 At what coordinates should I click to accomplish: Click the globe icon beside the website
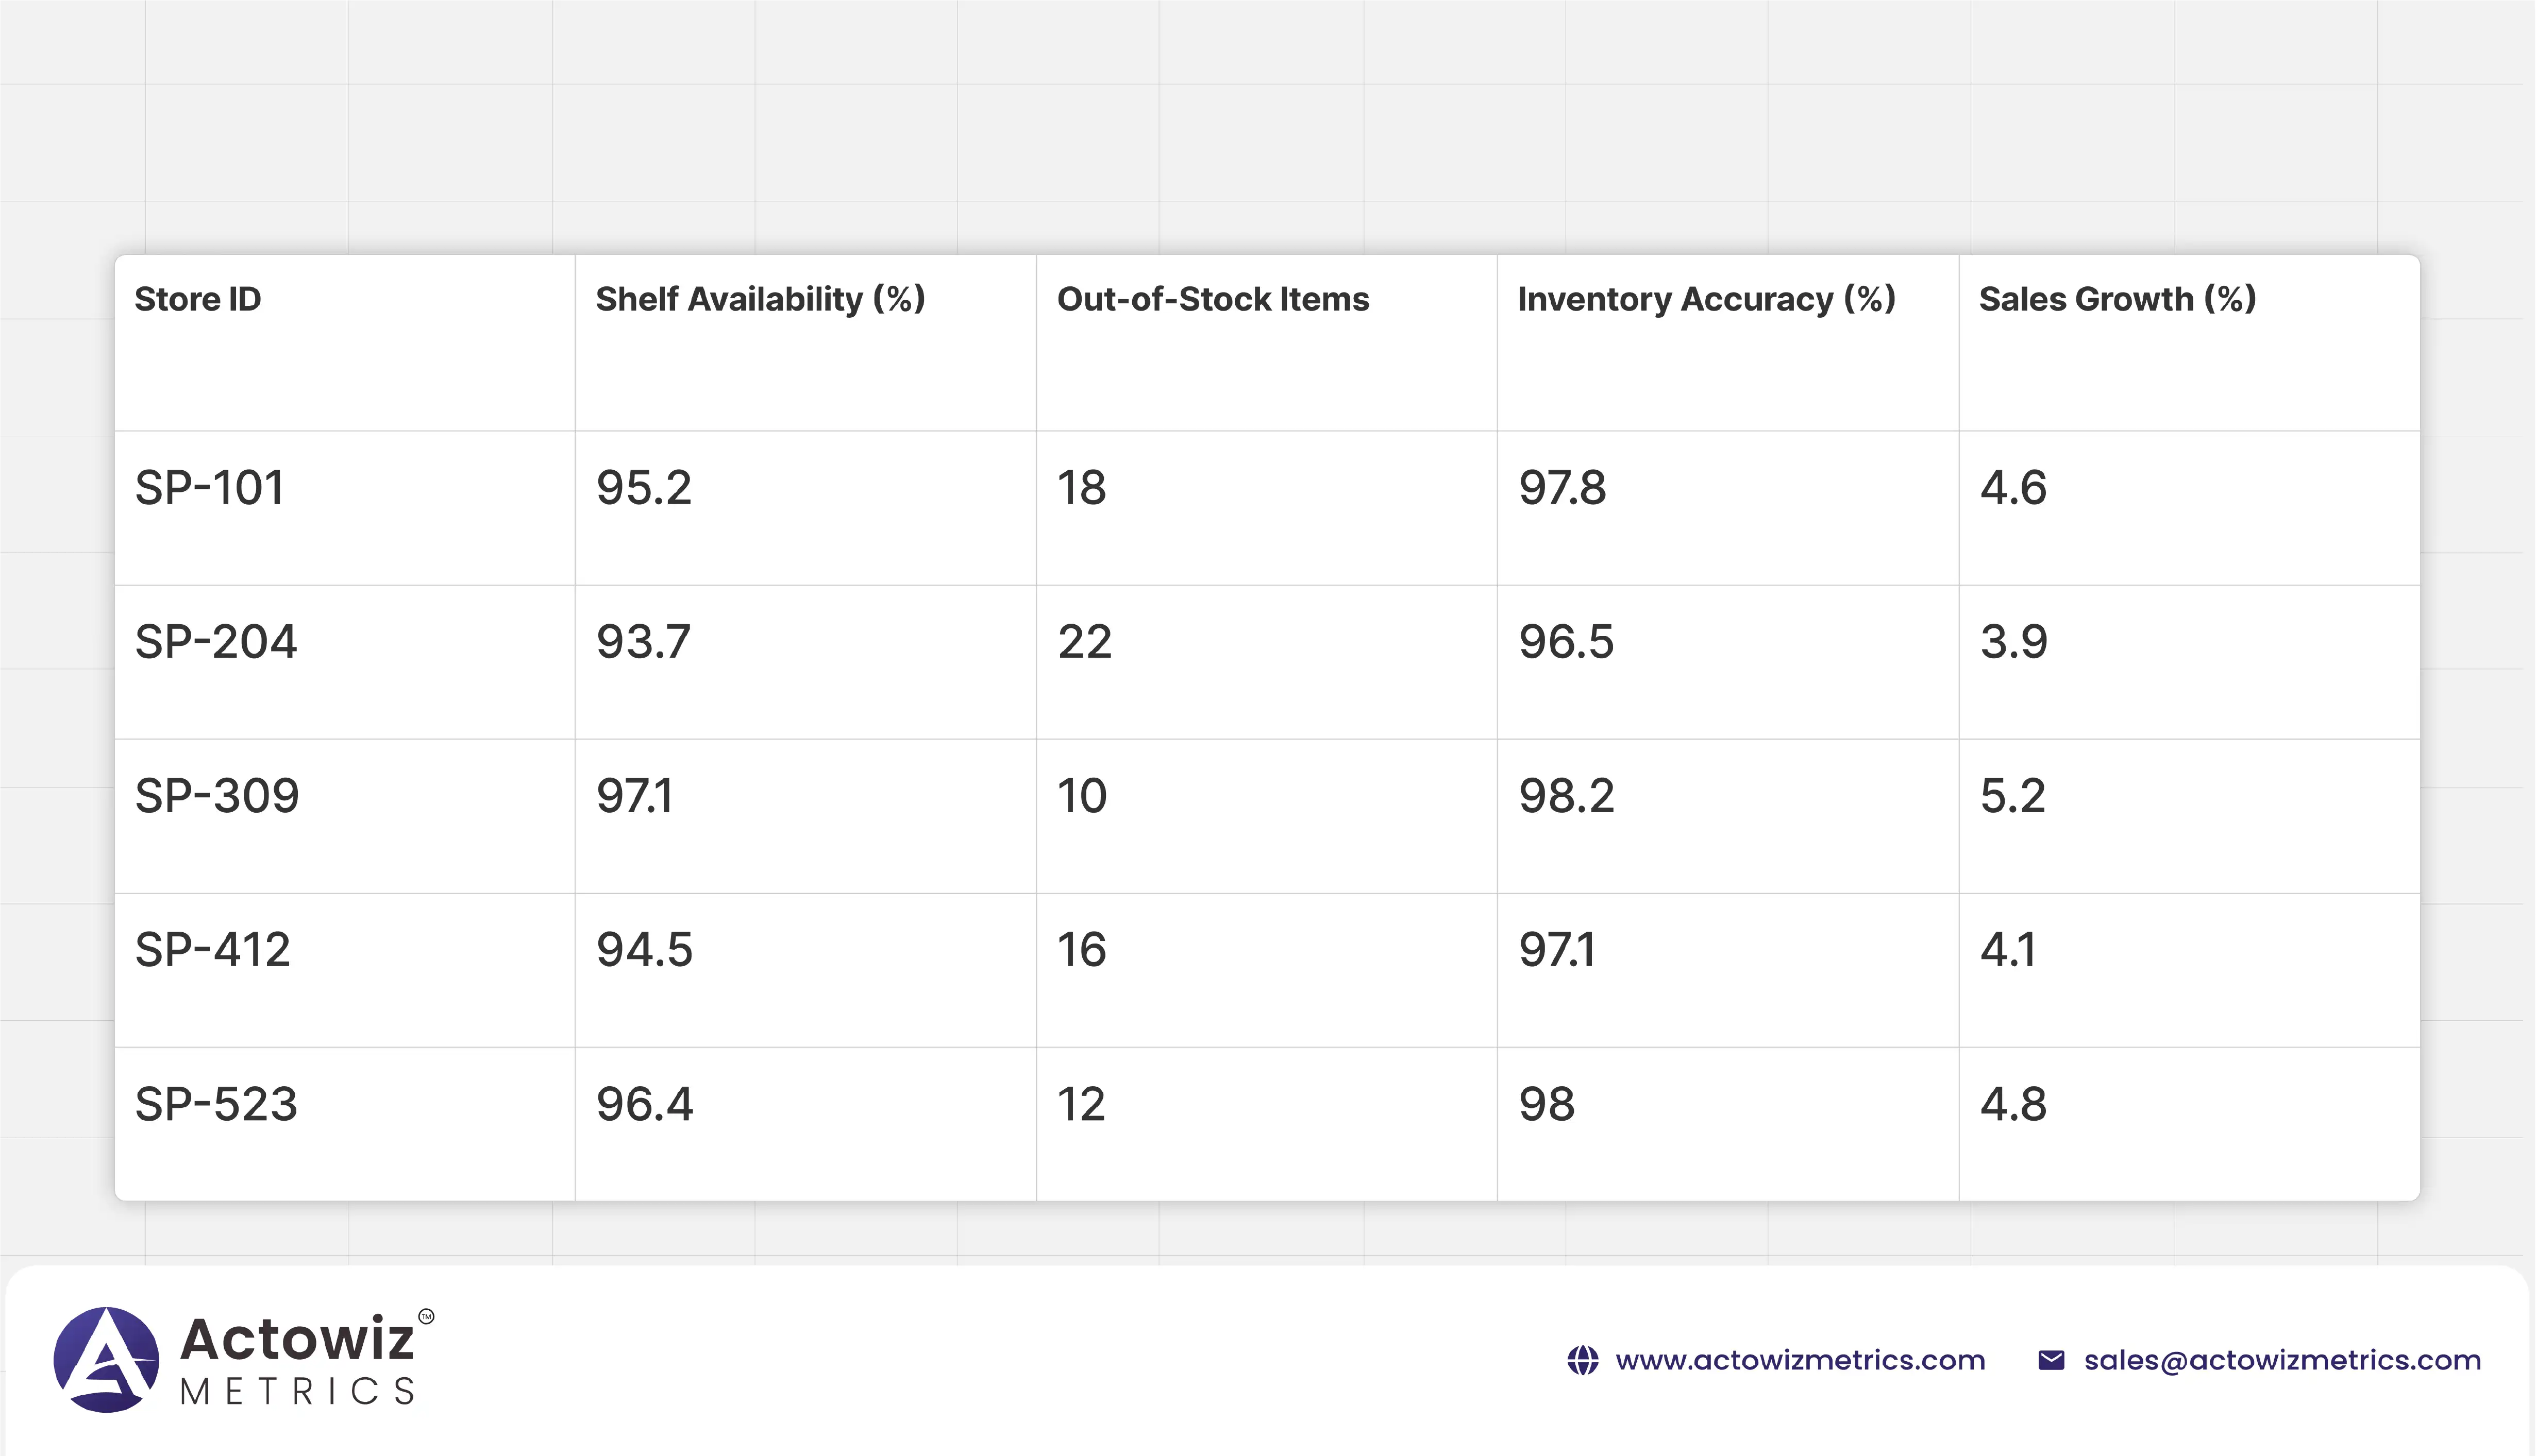[x=1583, y=1360]
